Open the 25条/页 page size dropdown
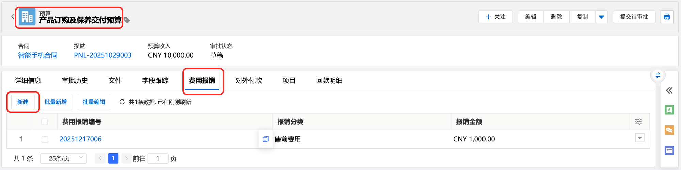The height and width of the screenshot is (170, 681). (x=63, y=158)
